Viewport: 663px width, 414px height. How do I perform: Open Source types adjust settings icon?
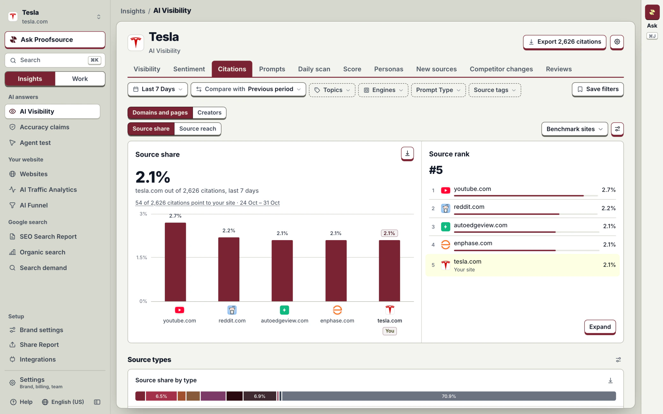(618, 360)
